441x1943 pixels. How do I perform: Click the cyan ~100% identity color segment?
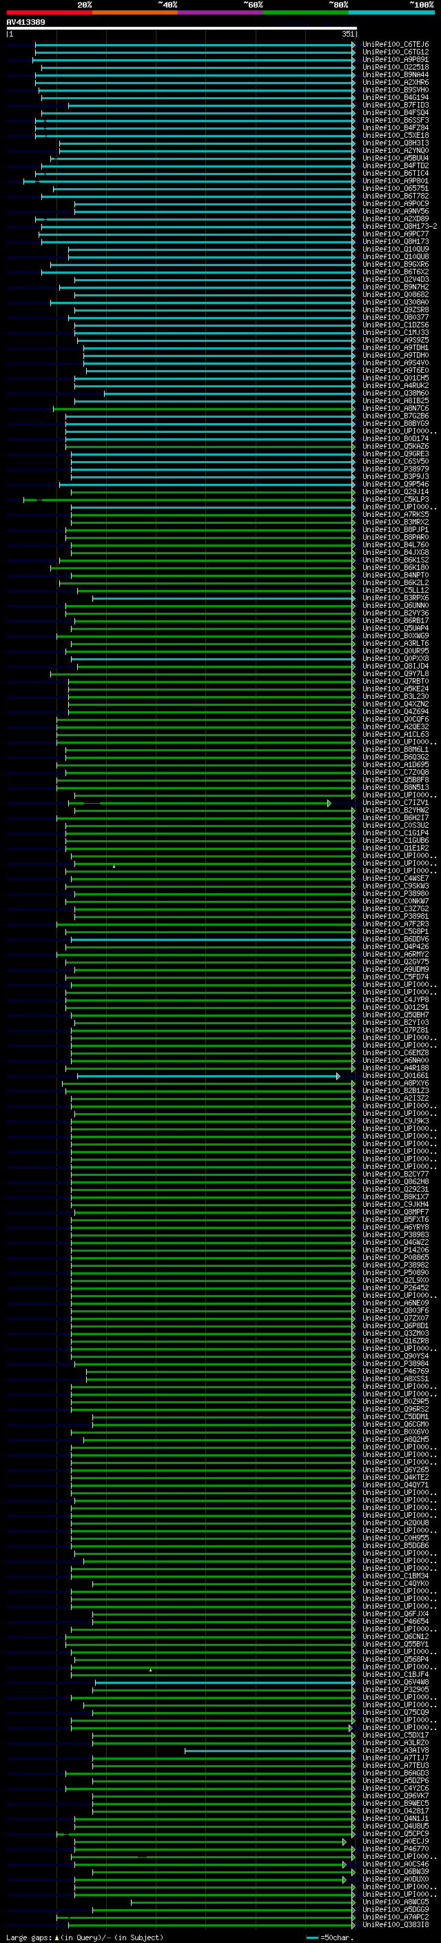click(391, 12)
